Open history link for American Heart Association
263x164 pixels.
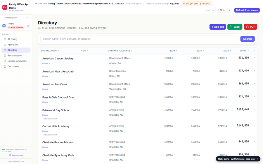(x=46, y=76)
